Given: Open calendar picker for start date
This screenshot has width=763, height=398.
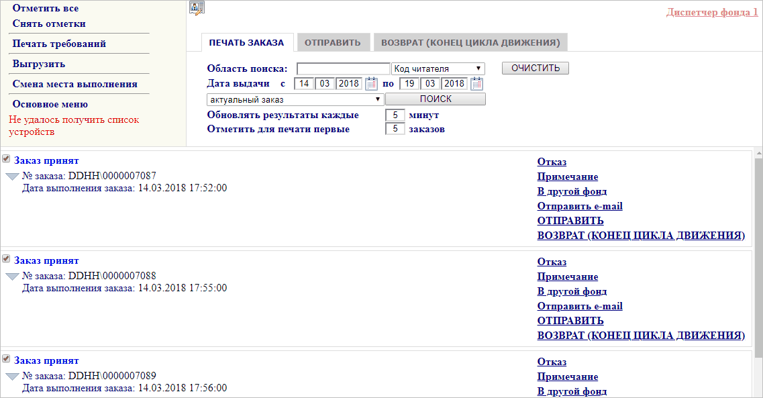Looking at the screenshot, I should (371, 84).
